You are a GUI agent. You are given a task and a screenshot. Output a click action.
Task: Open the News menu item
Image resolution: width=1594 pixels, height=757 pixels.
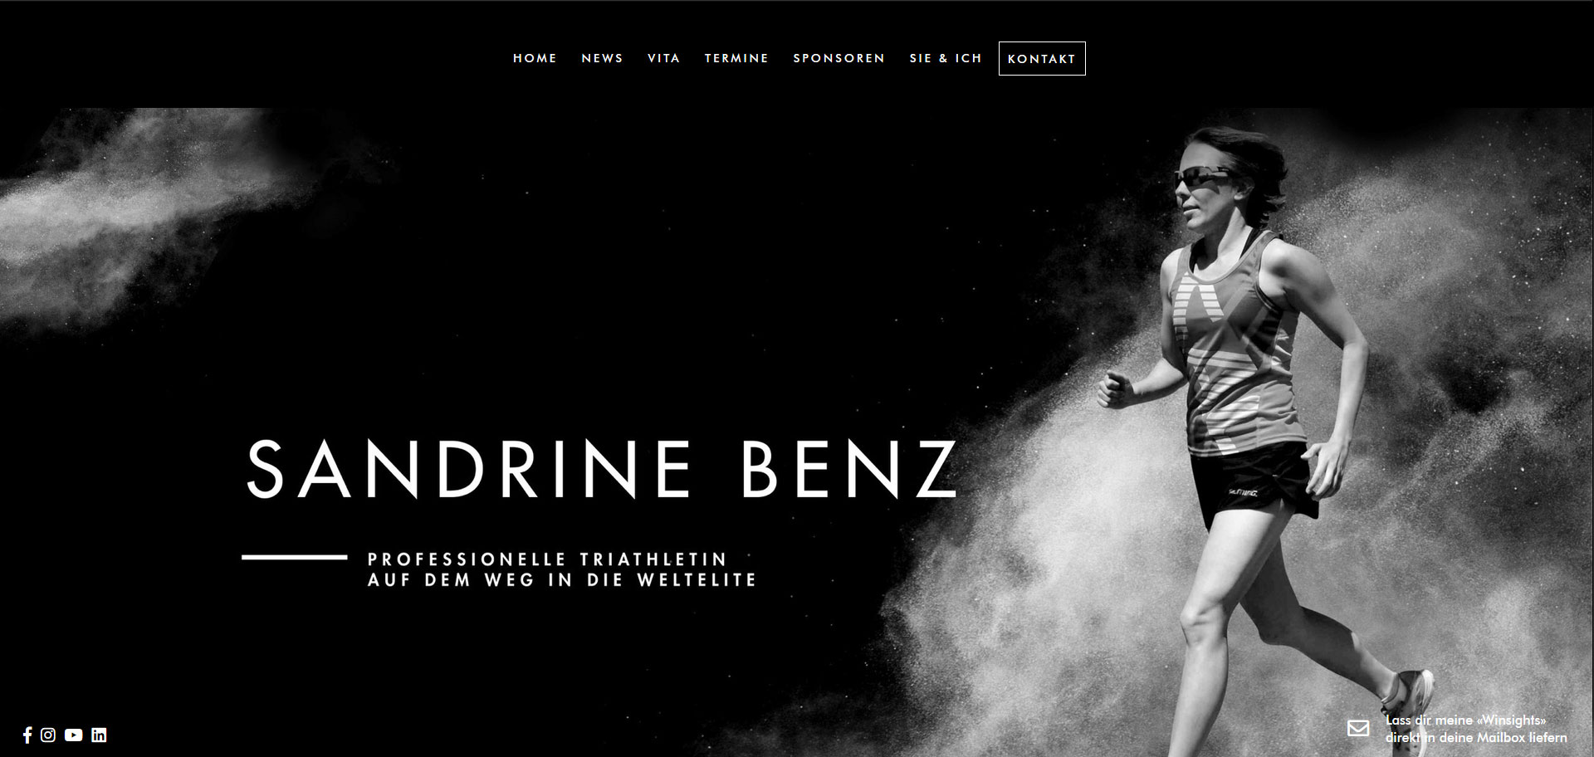point(602,58)
